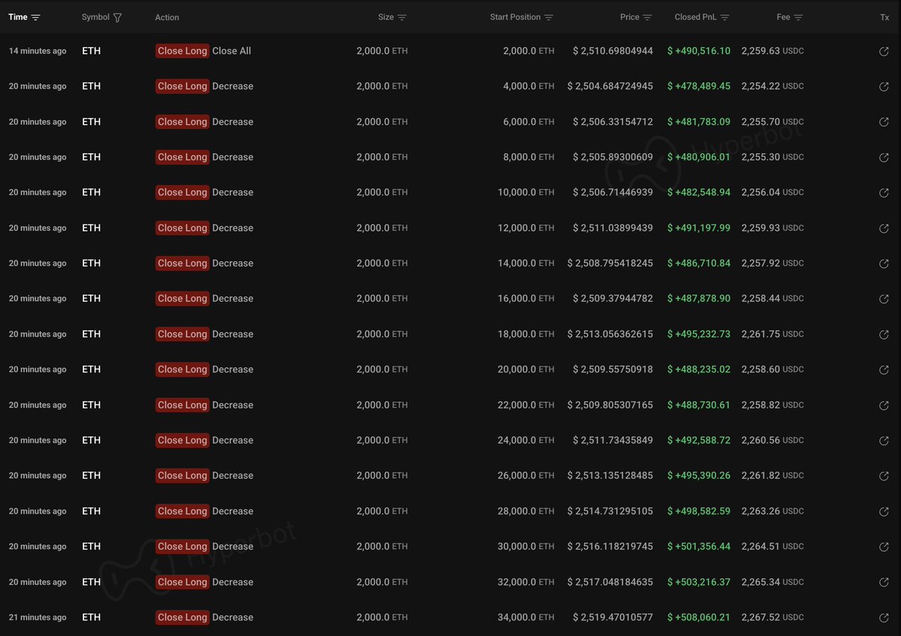
Task: Open transaction link for $498,582.59 PnL row
Action: click(884, 512)
